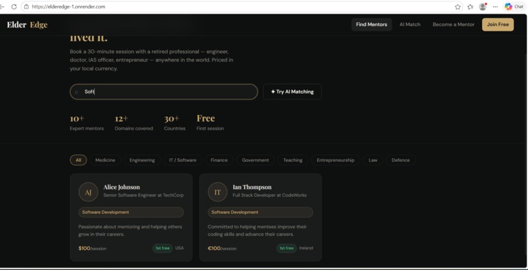Click the Ireland country label
Screen dimensions: 528x270
click(306, 248)
